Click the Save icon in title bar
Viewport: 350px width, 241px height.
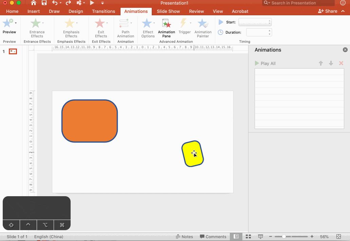pyautogui.click(x=44, y=3)
